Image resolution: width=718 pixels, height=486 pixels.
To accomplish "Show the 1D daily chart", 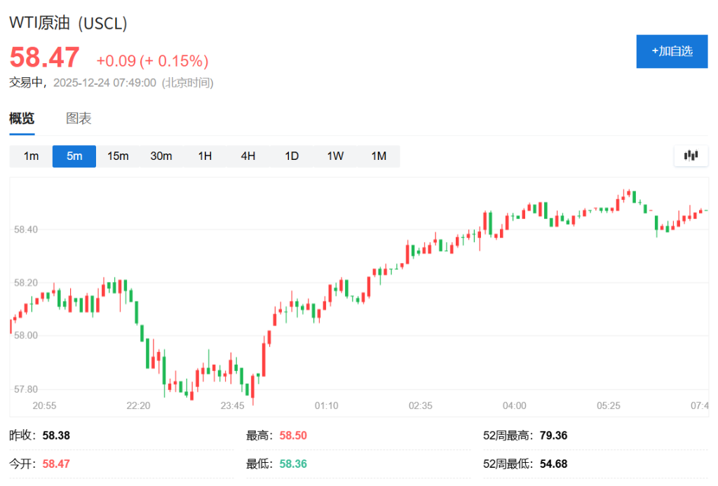I will click(x=292, y=156).
